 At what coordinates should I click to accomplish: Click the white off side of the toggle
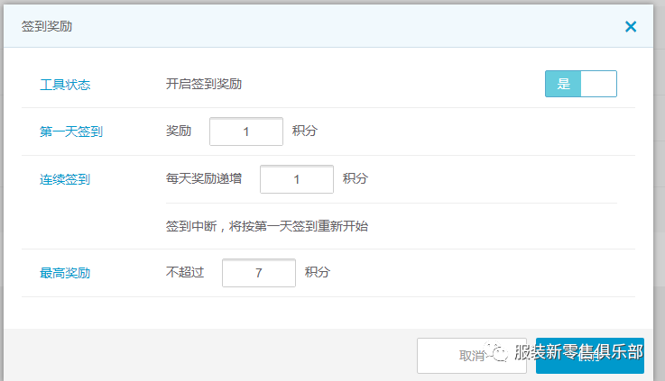coord(598,84)
